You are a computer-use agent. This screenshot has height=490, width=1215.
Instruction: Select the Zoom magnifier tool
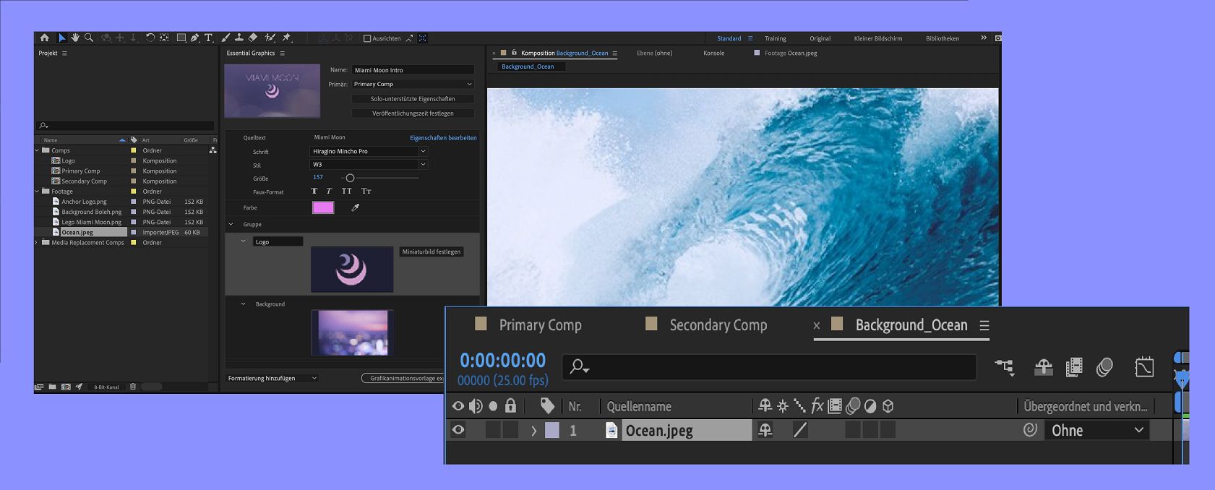[89, 38]
